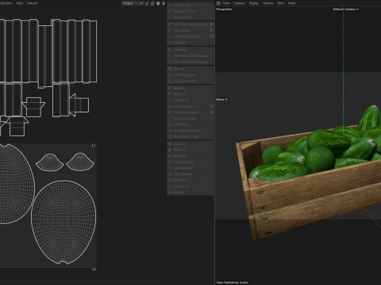Image resolution: width=381 pixels, height=285 pixels.
Task: Click the Remove UV Pins command
Action: tap(190, 11)
